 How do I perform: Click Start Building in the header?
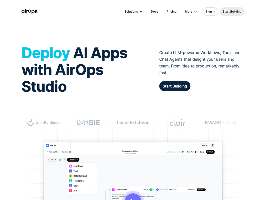232,12
